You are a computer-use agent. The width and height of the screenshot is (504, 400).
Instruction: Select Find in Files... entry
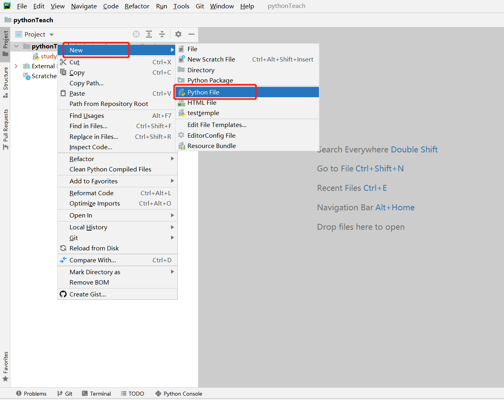click(117, 126)
